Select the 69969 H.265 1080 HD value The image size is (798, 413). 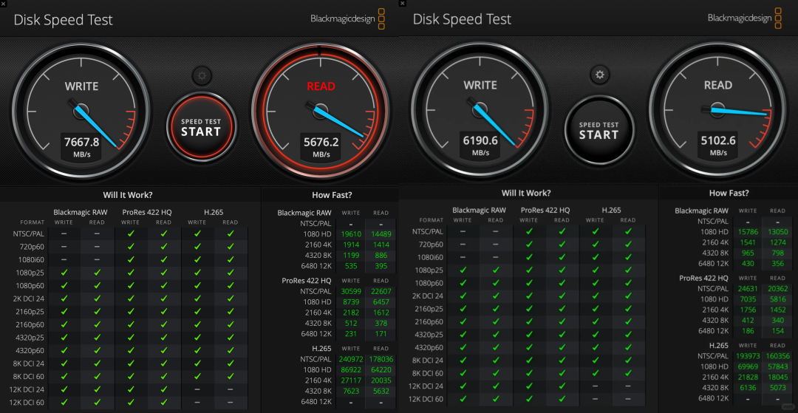click(x=748, y=366)
